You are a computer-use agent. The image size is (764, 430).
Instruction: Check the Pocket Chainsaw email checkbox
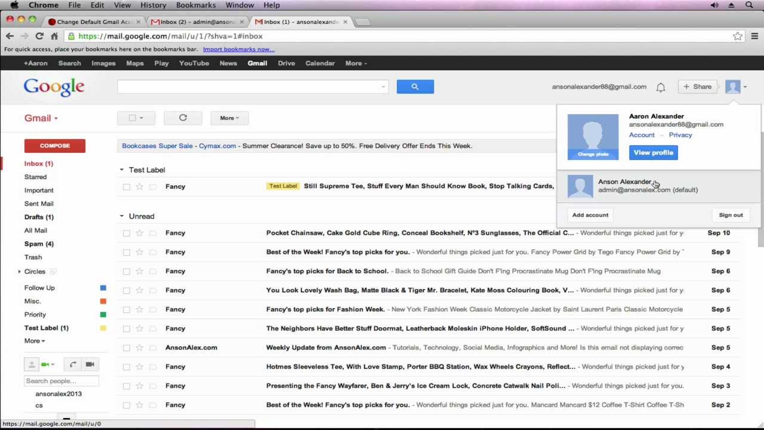(127, 233)
